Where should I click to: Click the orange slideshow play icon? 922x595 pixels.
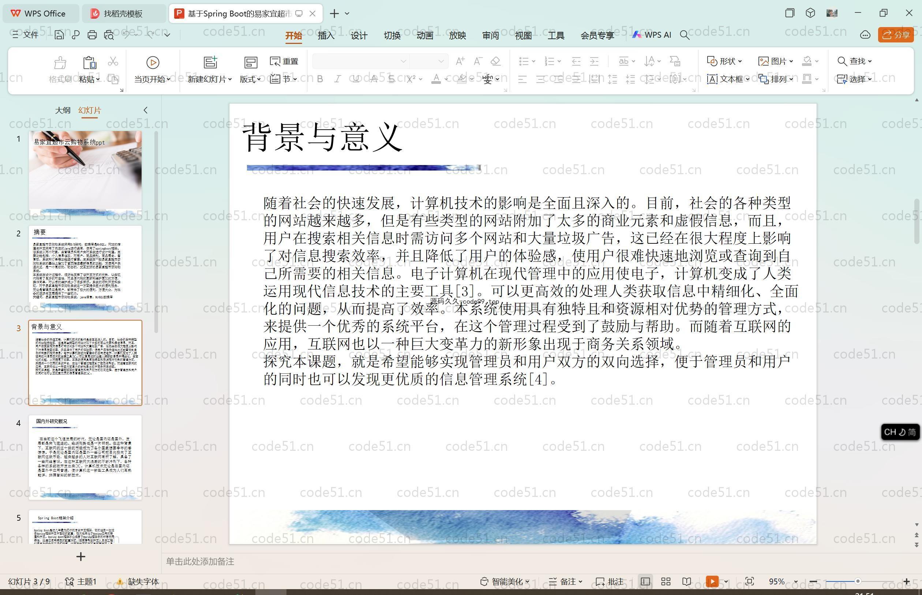(x=712, y=581)
